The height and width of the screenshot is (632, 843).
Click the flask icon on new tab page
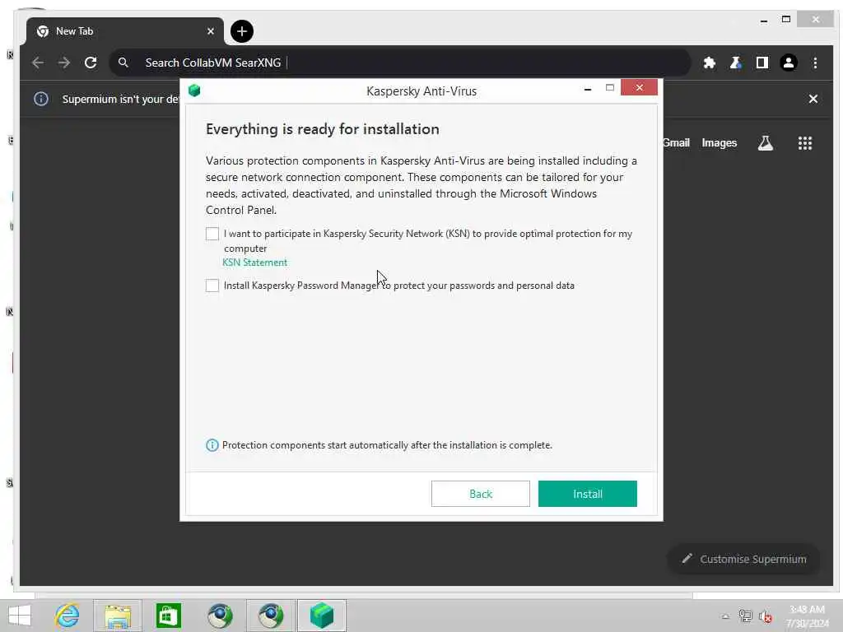point(765,143)
